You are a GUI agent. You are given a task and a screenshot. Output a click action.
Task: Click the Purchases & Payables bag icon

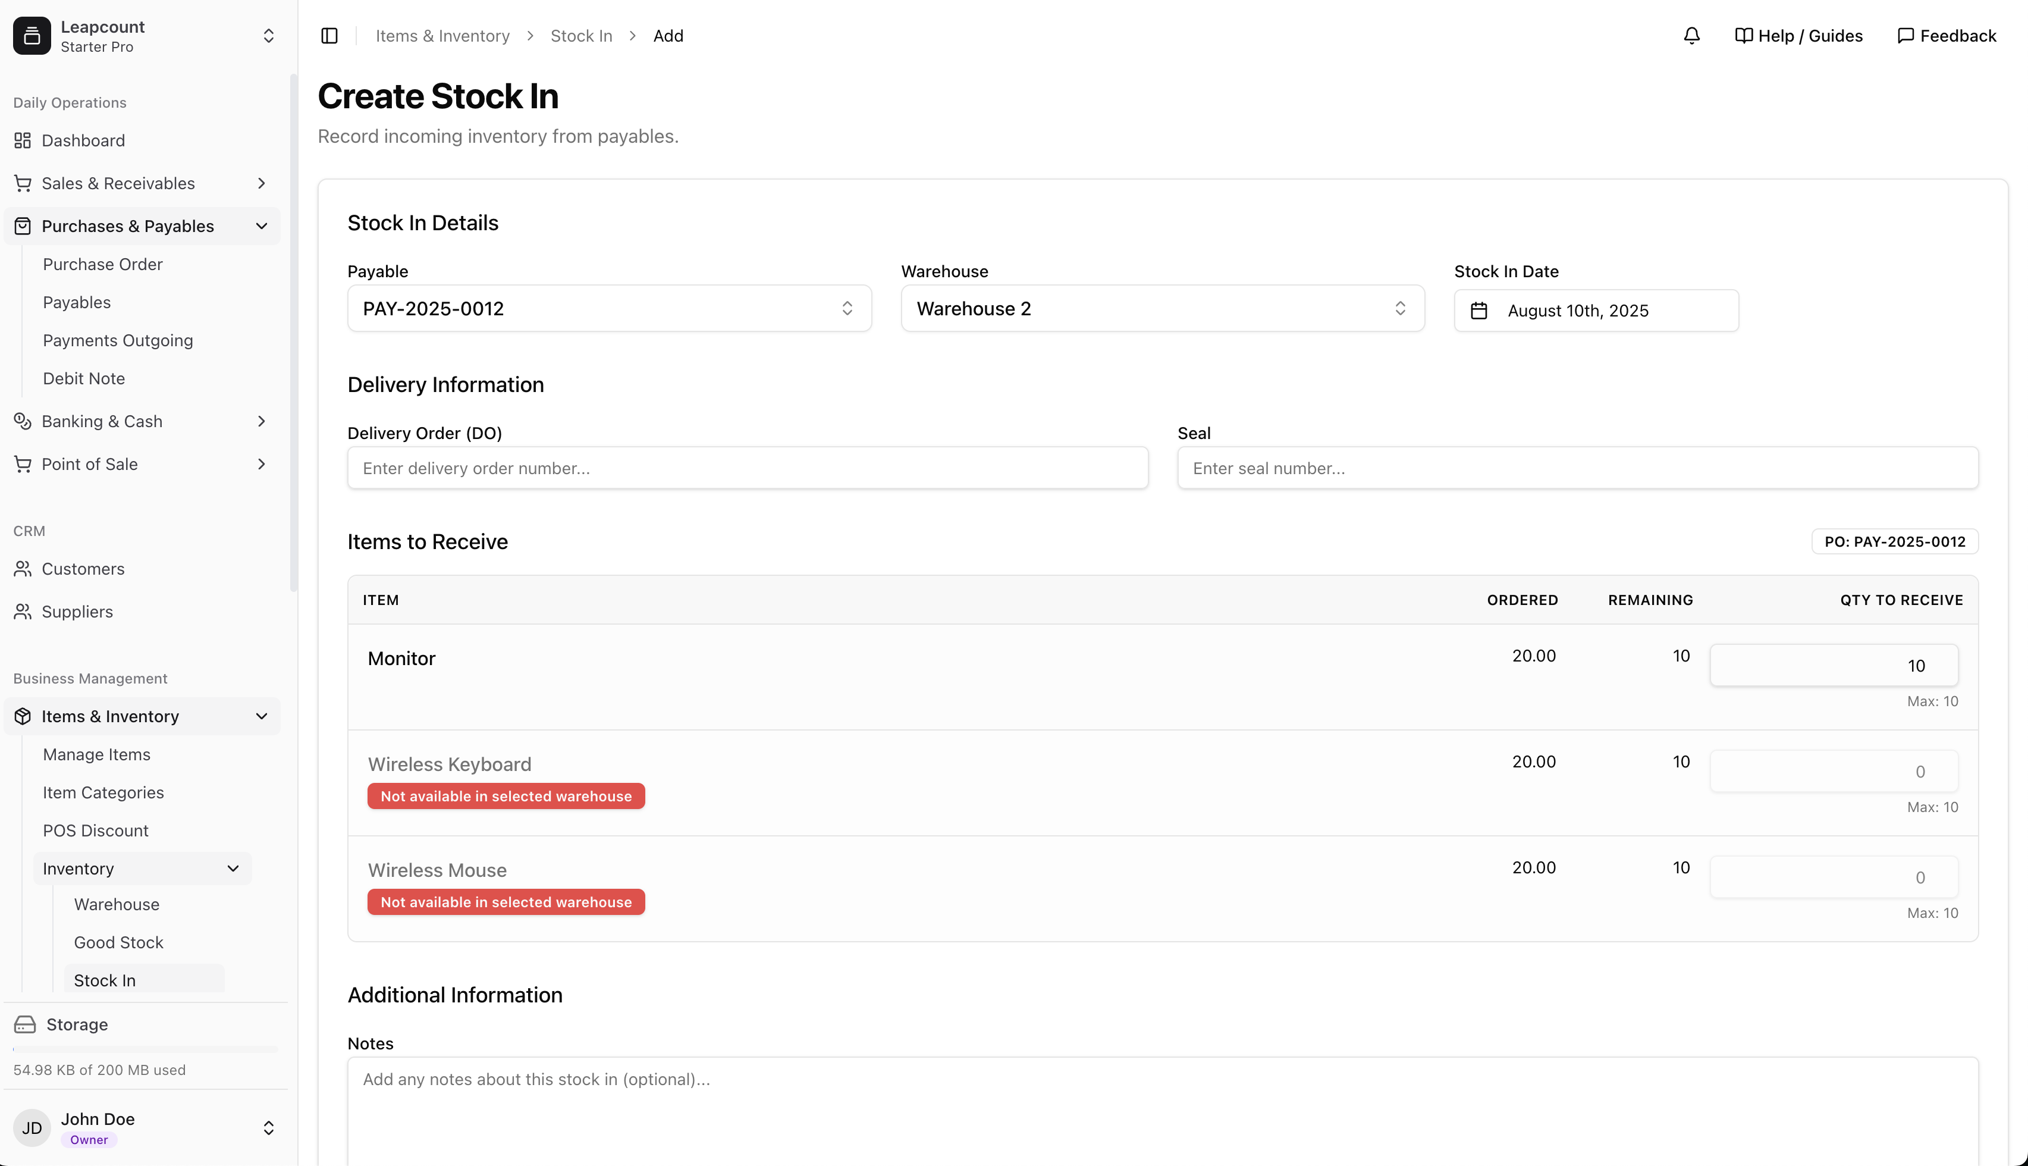pyautogui.click(x=23, y=227)
